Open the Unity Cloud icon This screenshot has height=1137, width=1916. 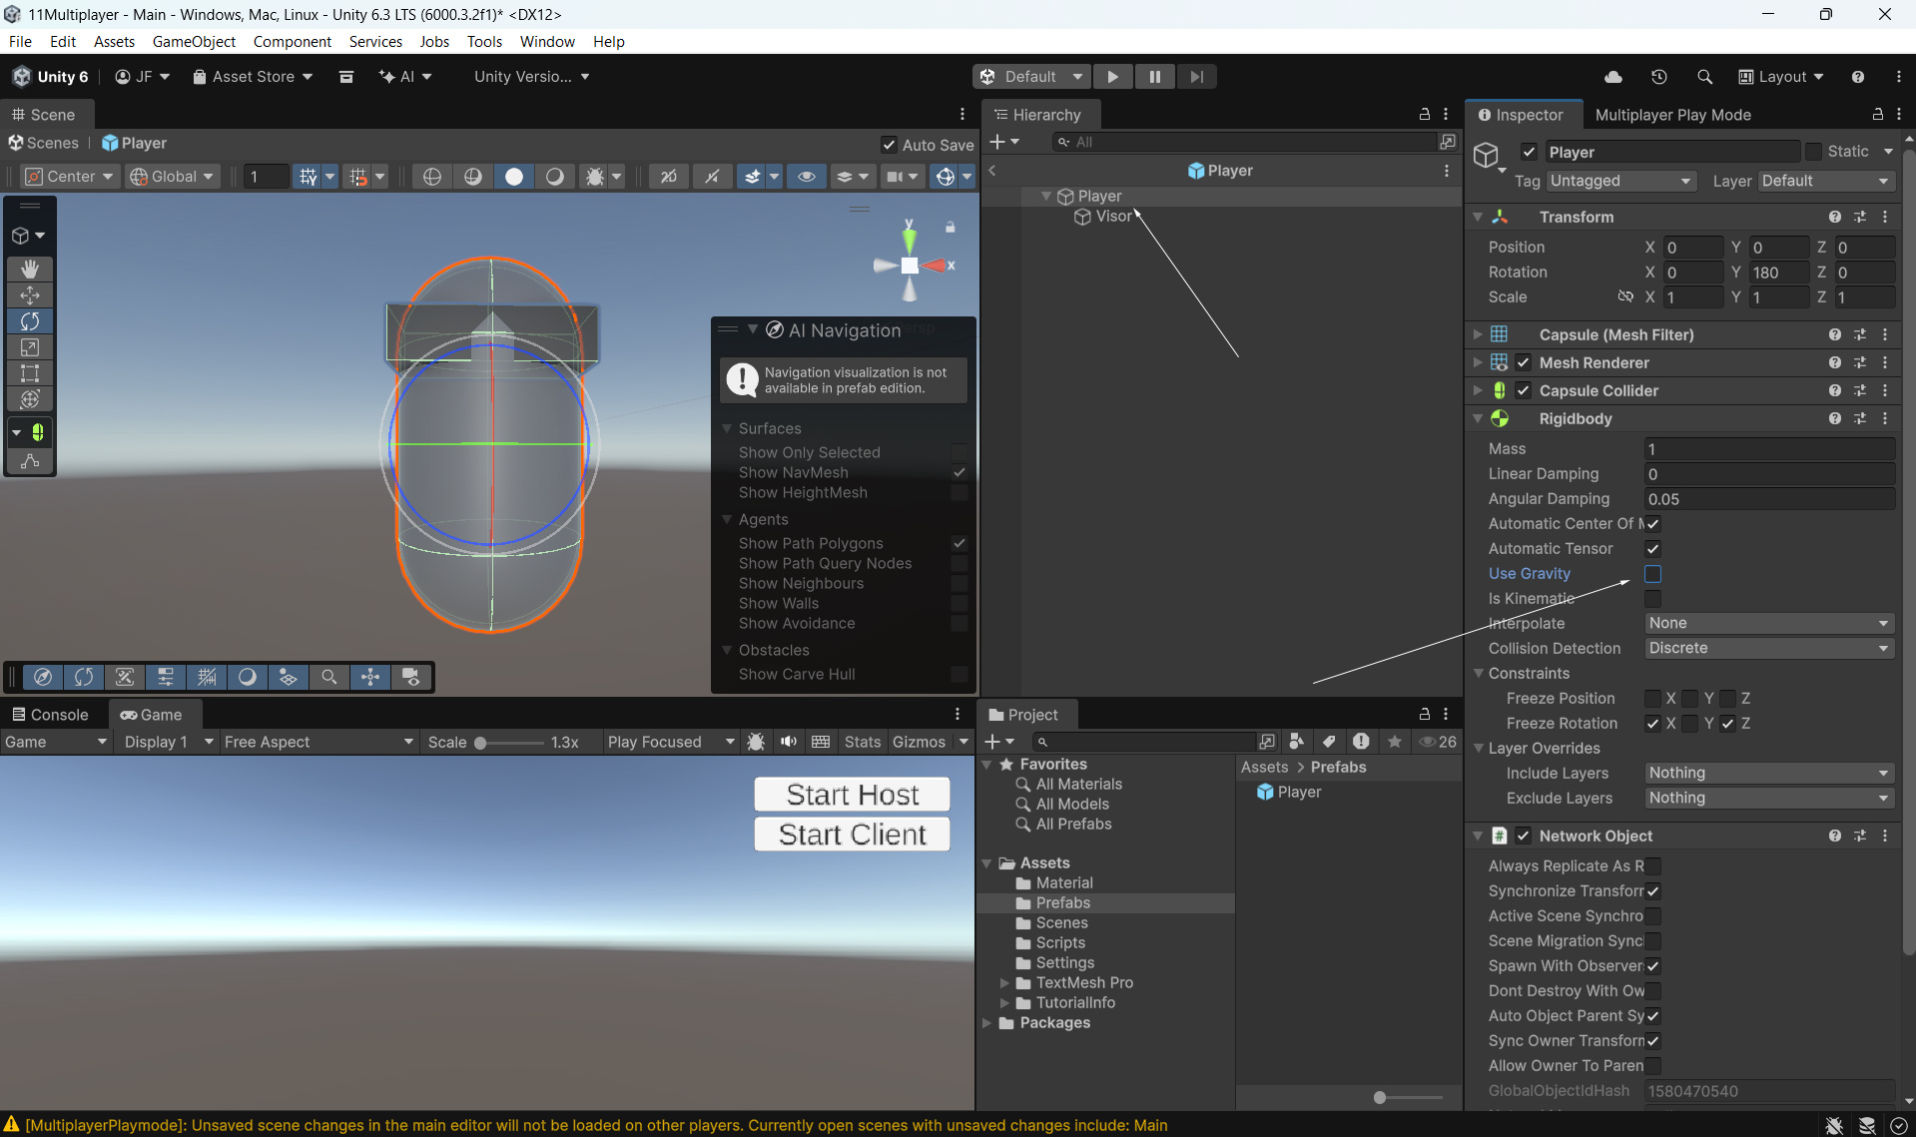[1612, 77]
